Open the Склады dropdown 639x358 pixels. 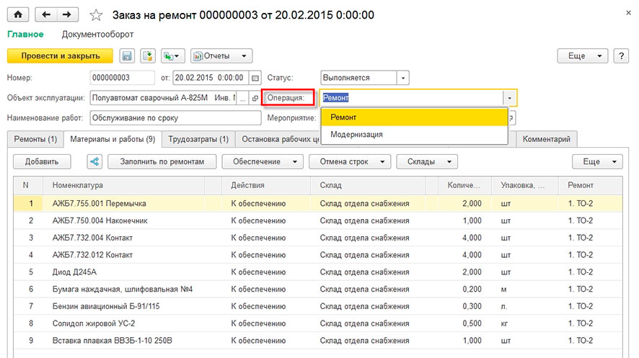427,161
